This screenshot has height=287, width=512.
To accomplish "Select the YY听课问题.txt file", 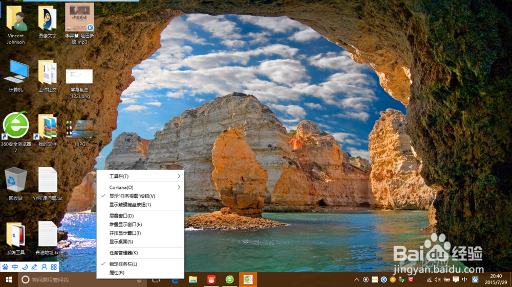I will pyautogui.click(x=48, y=184).
